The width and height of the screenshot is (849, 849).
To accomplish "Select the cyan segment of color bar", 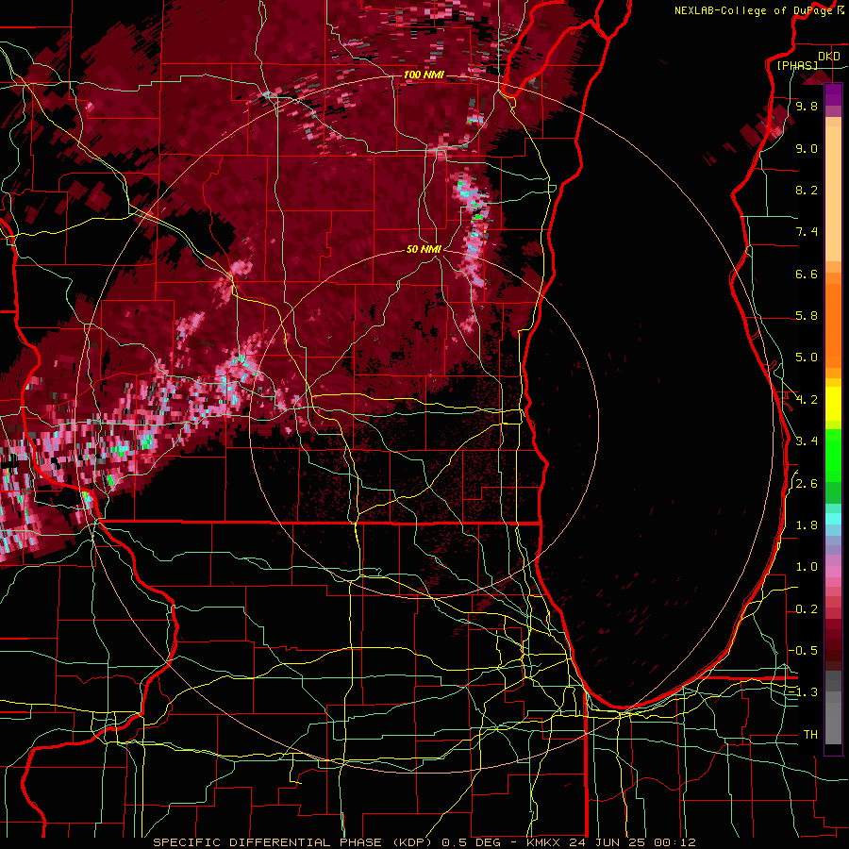I will click(833, 519).
